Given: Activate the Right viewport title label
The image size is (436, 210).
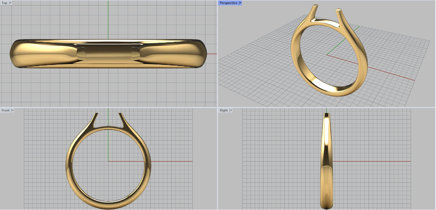Looking at the screenshot, I should [x=224, y=110].
